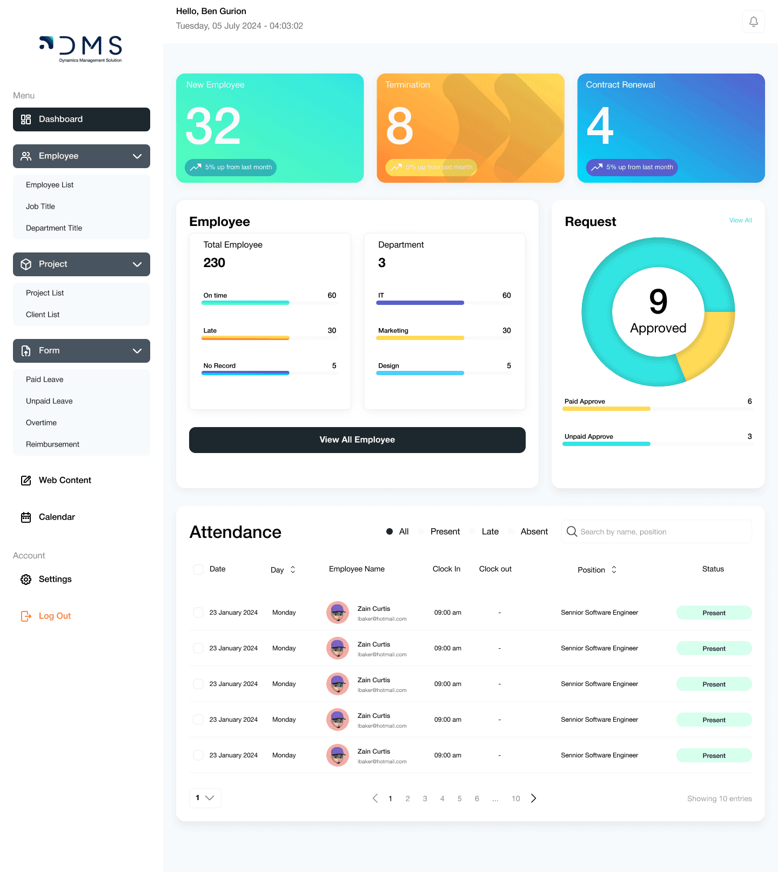Open Department Title in sidebar

tap(54, 228)
